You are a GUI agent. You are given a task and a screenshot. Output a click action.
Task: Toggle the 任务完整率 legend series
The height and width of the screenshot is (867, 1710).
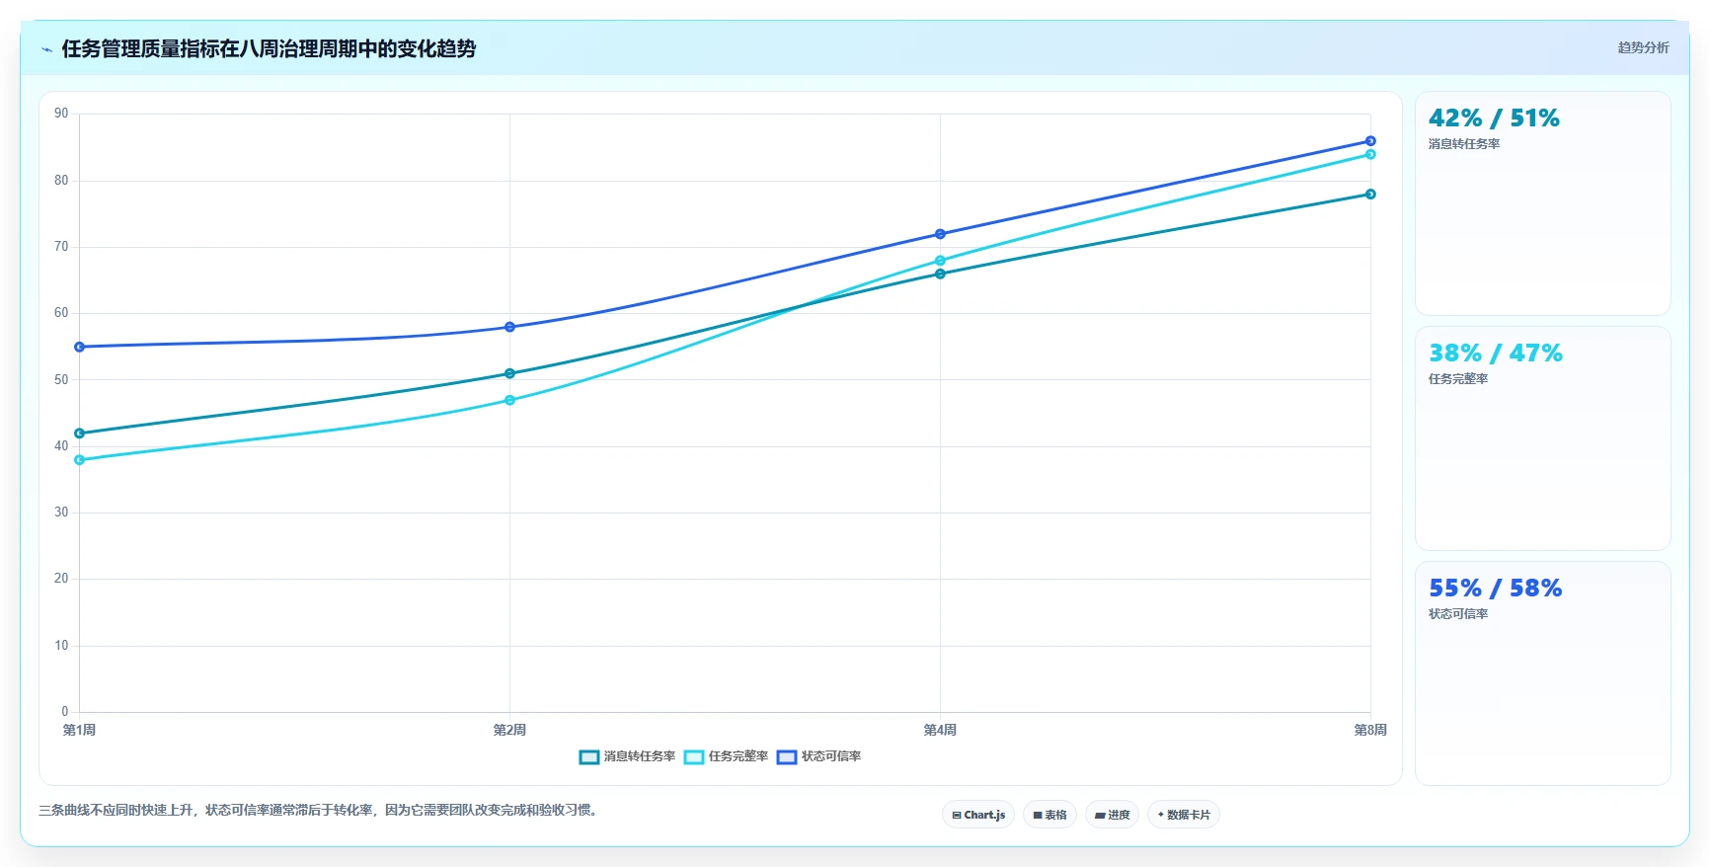(726, 756)
